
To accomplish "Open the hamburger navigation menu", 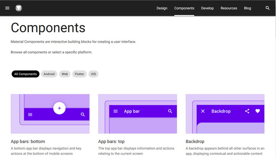I will point(7,8).
